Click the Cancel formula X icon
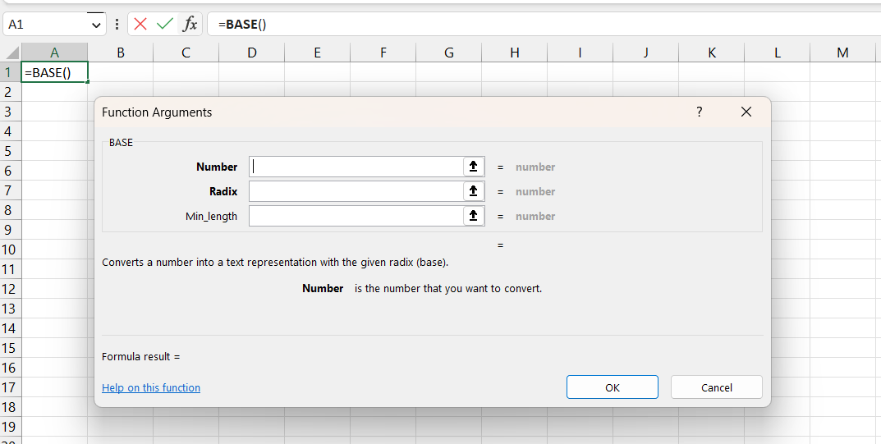The height and width of the screenshot is (444, 881). [x=140, y=24]
